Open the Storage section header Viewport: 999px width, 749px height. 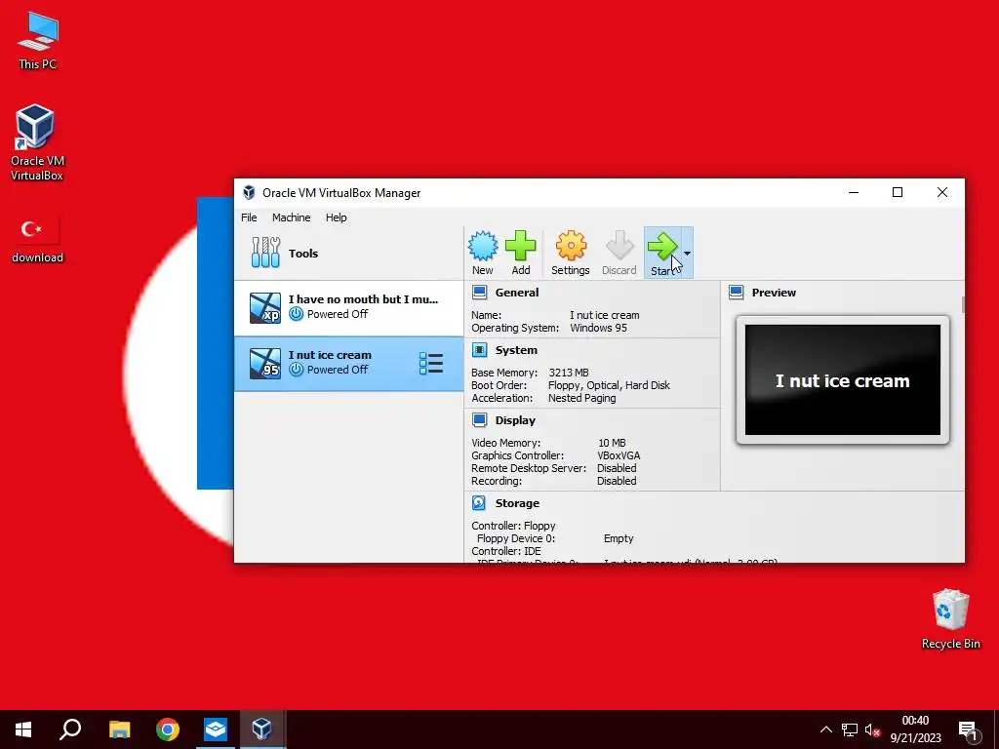[x=517, y=503]
